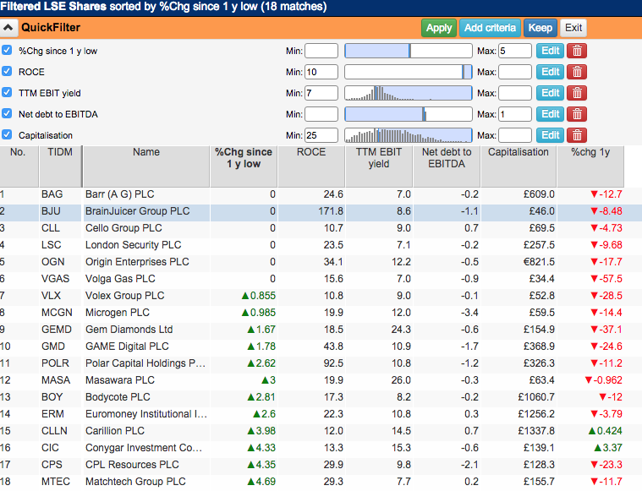Click the Keep button
The image size is (642, 491).
(540, 28)
